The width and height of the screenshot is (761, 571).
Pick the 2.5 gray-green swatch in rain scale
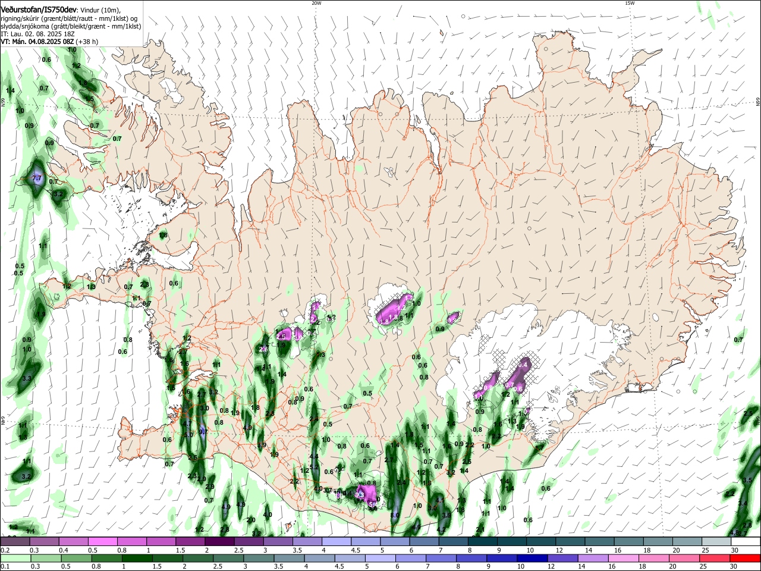tap(228, 558)
